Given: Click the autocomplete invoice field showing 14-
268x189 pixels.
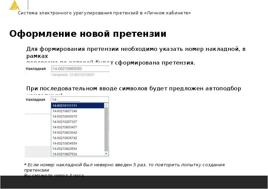Looking at the screenshot, I should click(x=80, y=100).
